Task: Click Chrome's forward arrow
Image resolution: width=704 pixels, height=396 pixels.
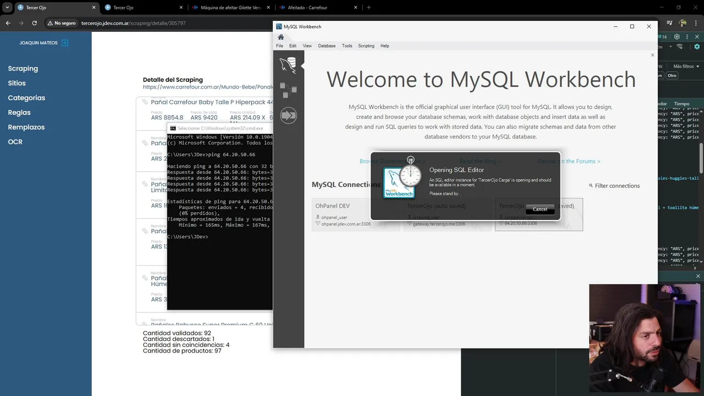Action: tap(21, 23)
